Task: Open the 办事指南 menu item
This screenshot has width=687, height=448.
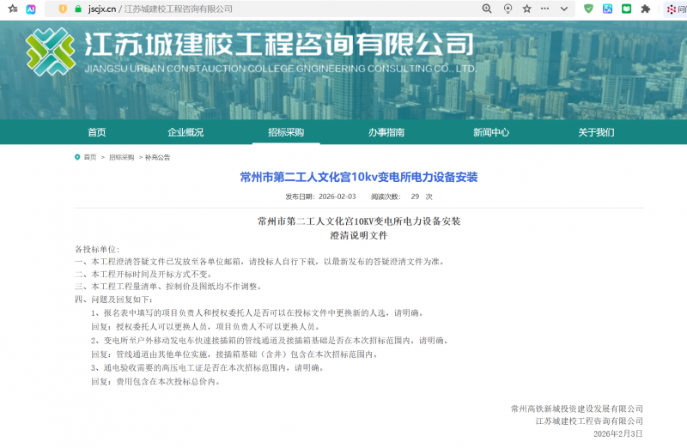Action: point(386,132)
